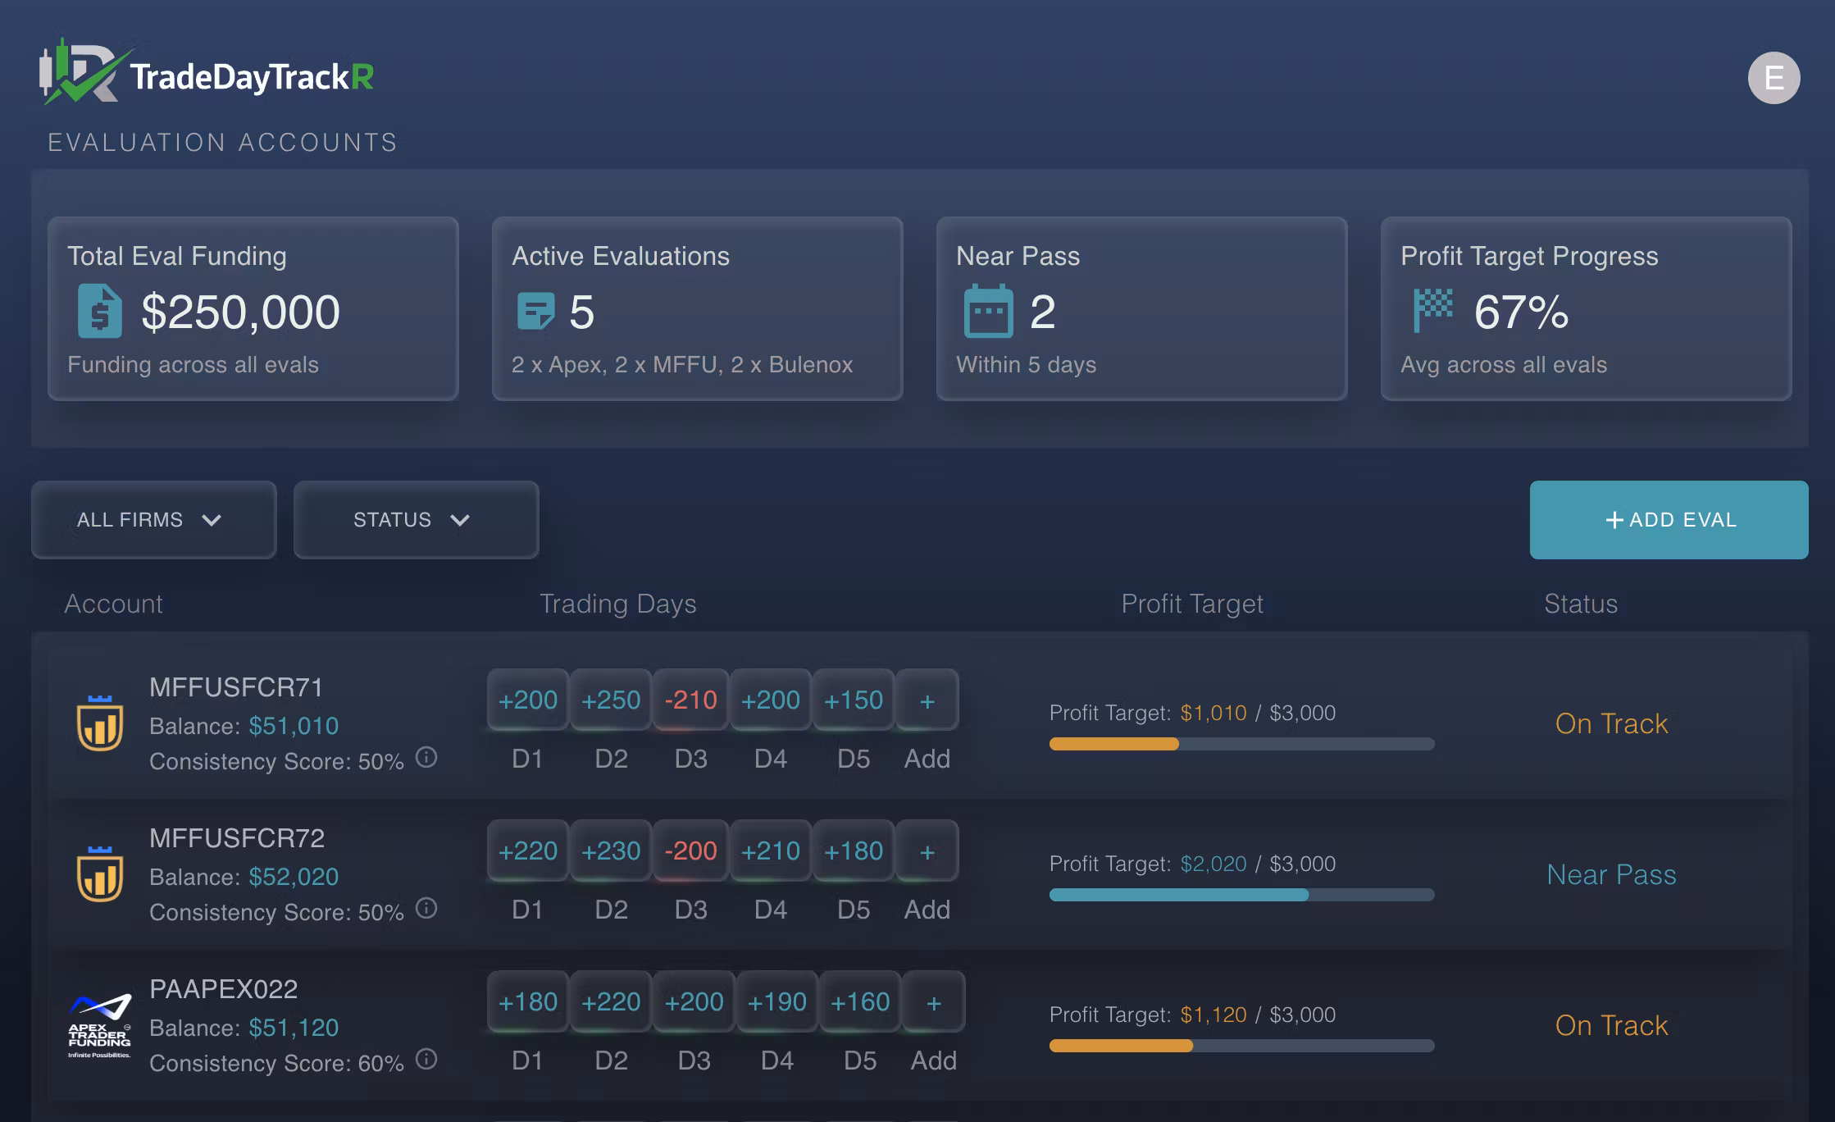1835x1122 pixels.
Task: Click the Total Eval Funding dollar icon
Action: coord(99,312)
